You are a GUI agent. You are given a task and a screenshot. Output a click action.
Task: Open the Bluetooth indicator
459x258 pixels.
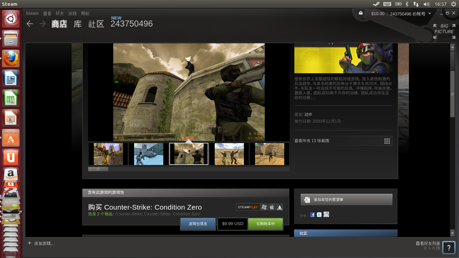(407, 4)
